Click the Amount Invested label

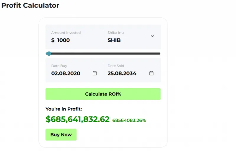coord(66,33)
